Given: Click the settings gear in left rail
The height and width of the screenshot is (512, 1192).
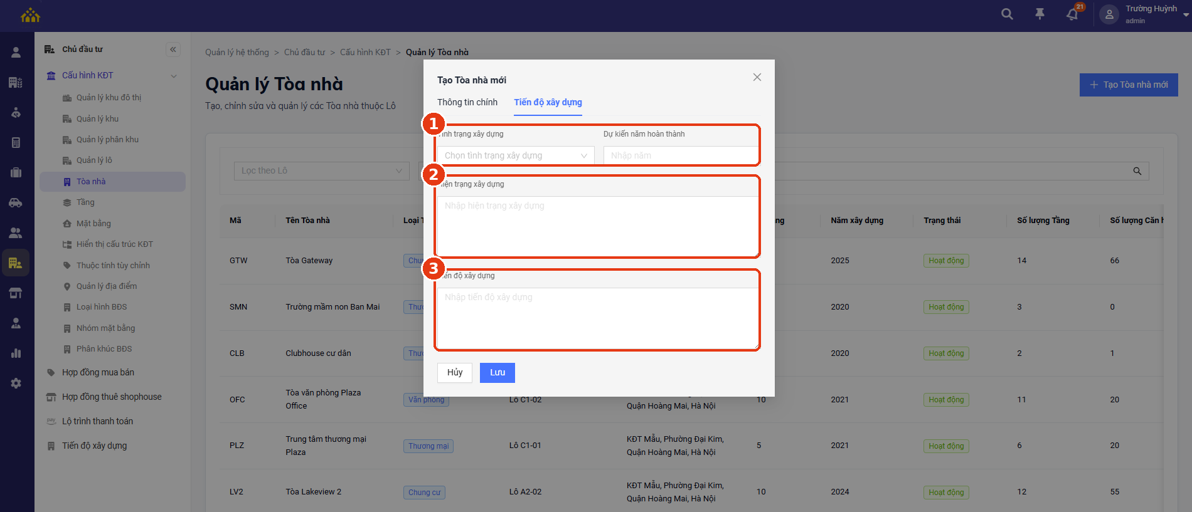Looking at the screenshot, I should [x=16, y=383].
